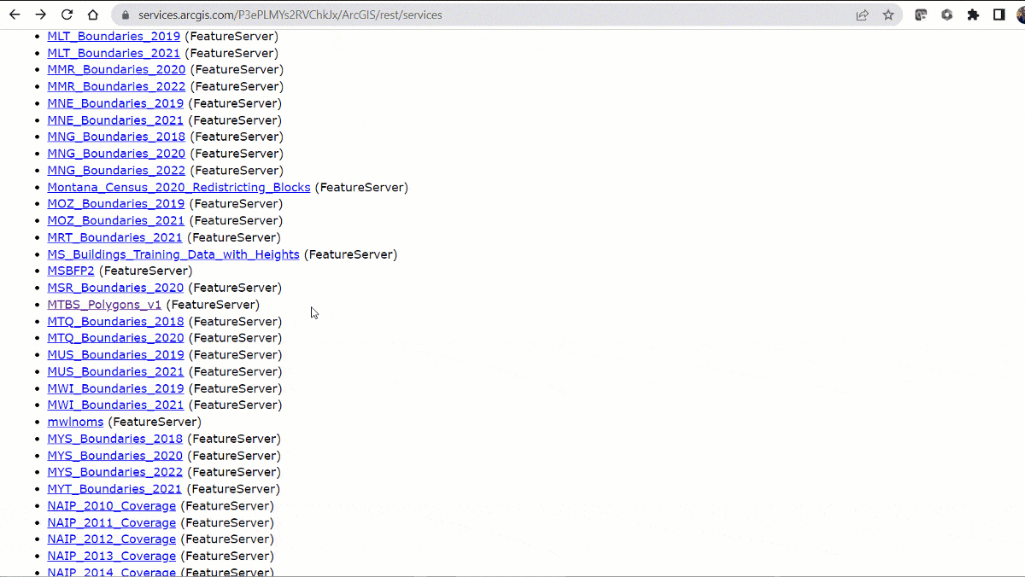Open the browser extensions puzzle menu

tap(974, 14)
